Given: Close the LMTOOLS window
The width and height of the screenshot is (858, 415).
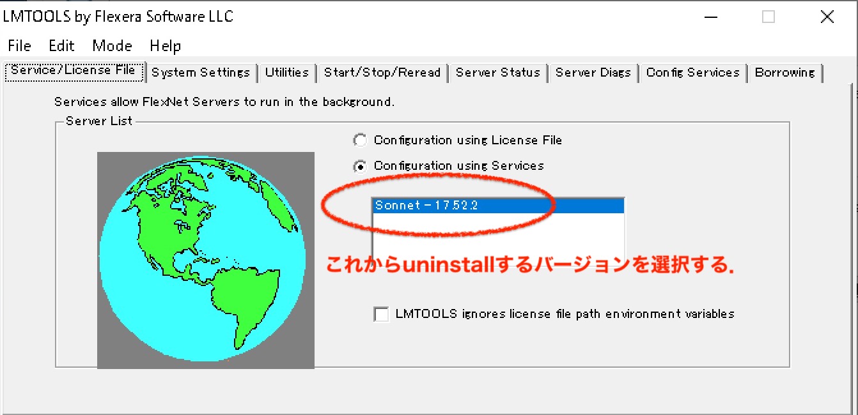Looking at the screenshot, I should tap(827, 17).
